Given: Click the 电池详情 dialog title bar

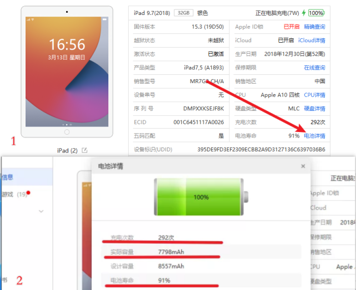Looking at the screenshot, I should coord(201,166).
